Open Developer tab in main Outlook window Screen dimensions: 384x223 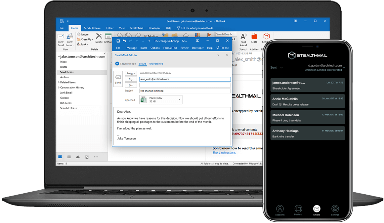(x=154, y=28)
